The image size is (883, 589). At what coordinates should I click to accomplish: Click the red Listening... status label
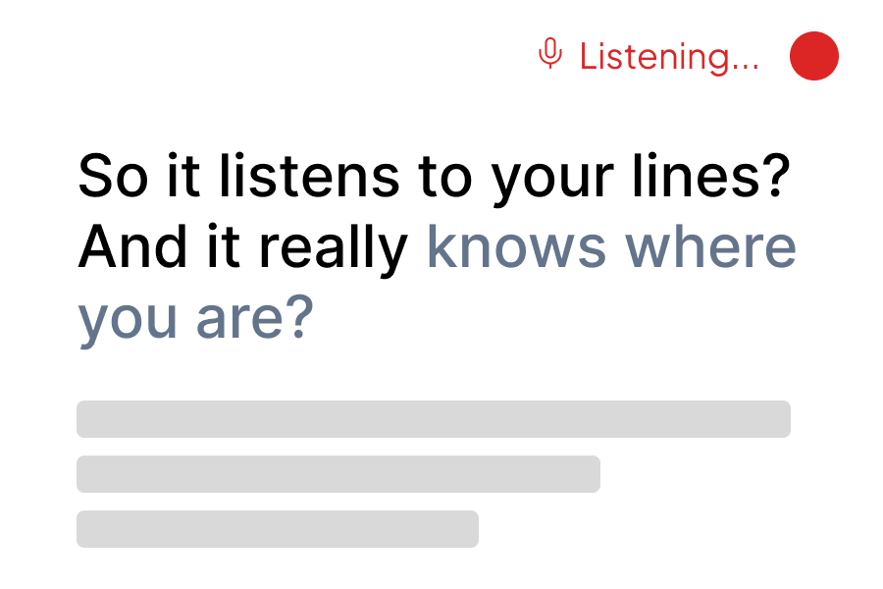coord(669,57)
